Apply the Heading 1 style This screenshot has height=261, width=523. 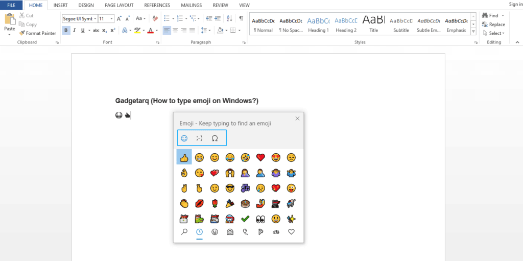click(318, 24)
